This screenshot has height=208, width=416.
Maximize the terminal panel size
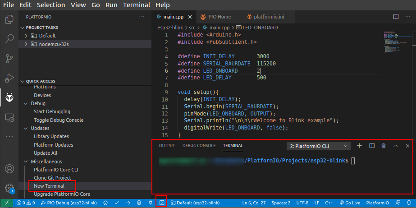pyautogui.click(x=396, y=146)
